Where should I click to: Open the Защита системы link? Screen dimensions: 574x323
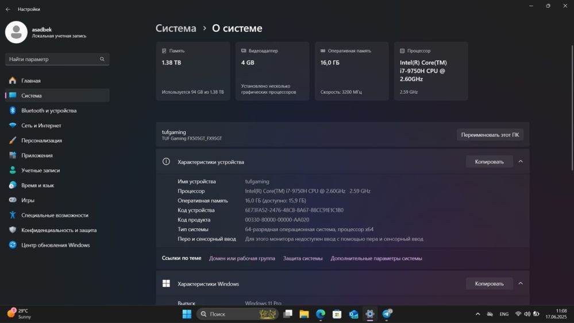303,258
